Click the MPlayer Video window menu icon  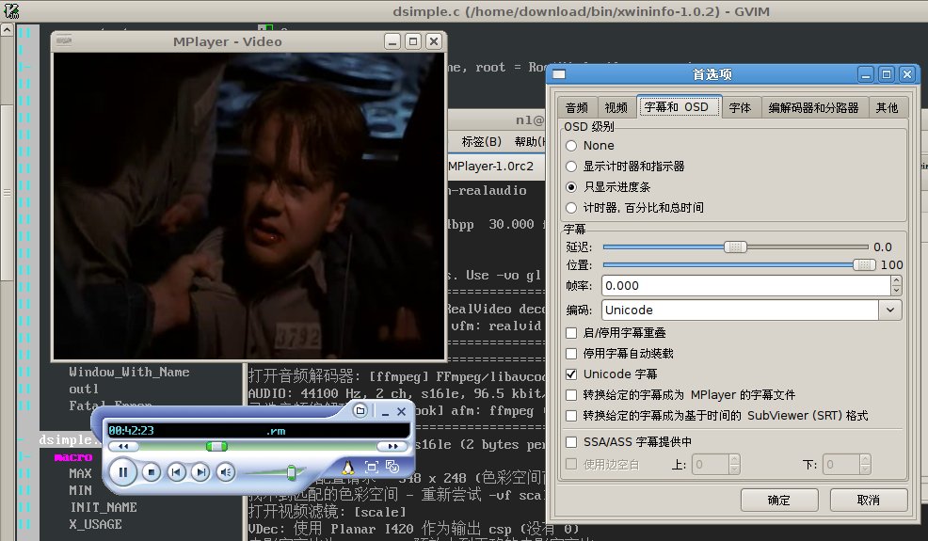point(63,40)
